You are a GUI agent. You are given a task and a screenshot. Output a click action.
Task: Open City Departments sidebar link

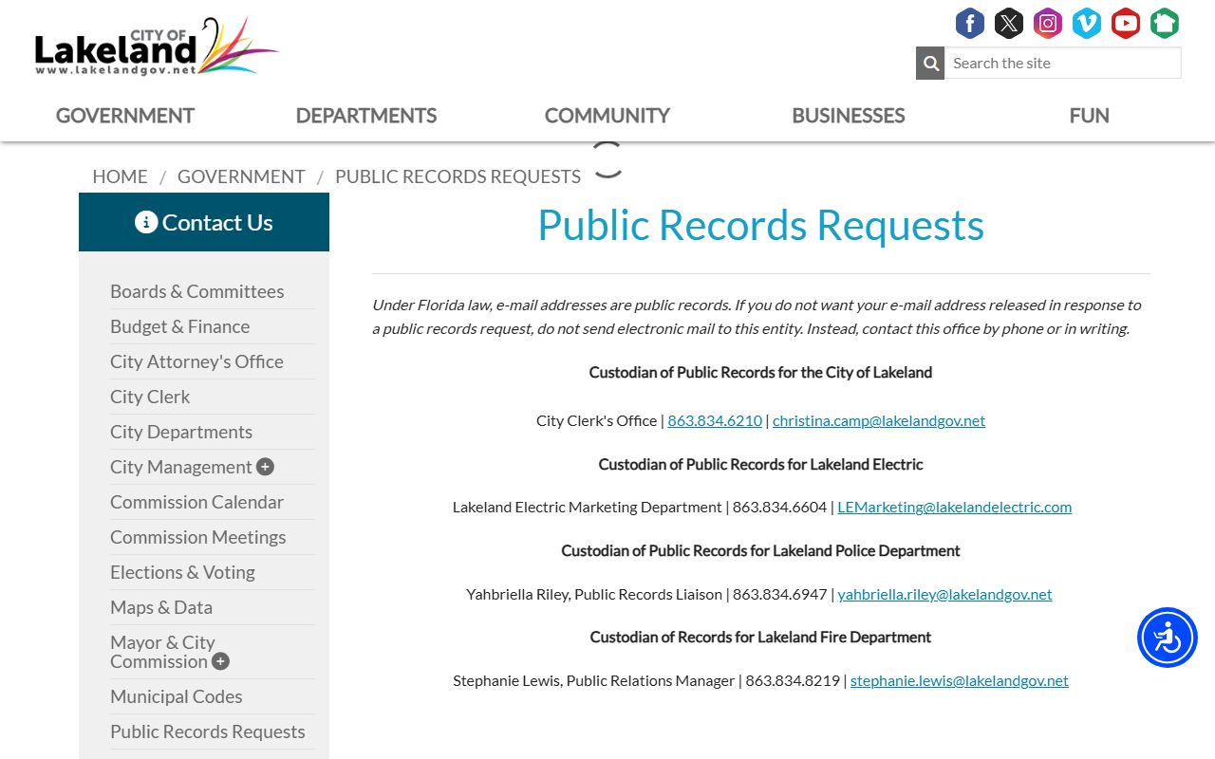point(181,432)
